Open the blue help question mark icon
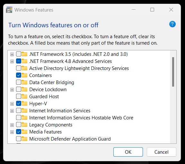The image size is (185, 164). point(172,24)
